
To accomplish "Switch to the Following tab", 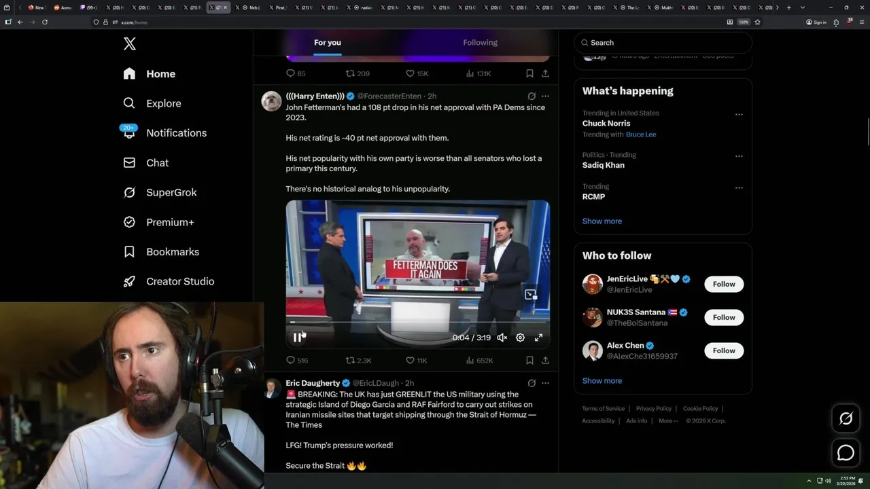I will (x=481, y=43).
